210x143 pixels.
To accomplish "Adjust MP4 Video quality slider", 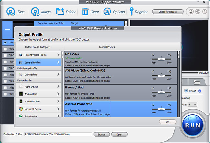I will 161,59.
